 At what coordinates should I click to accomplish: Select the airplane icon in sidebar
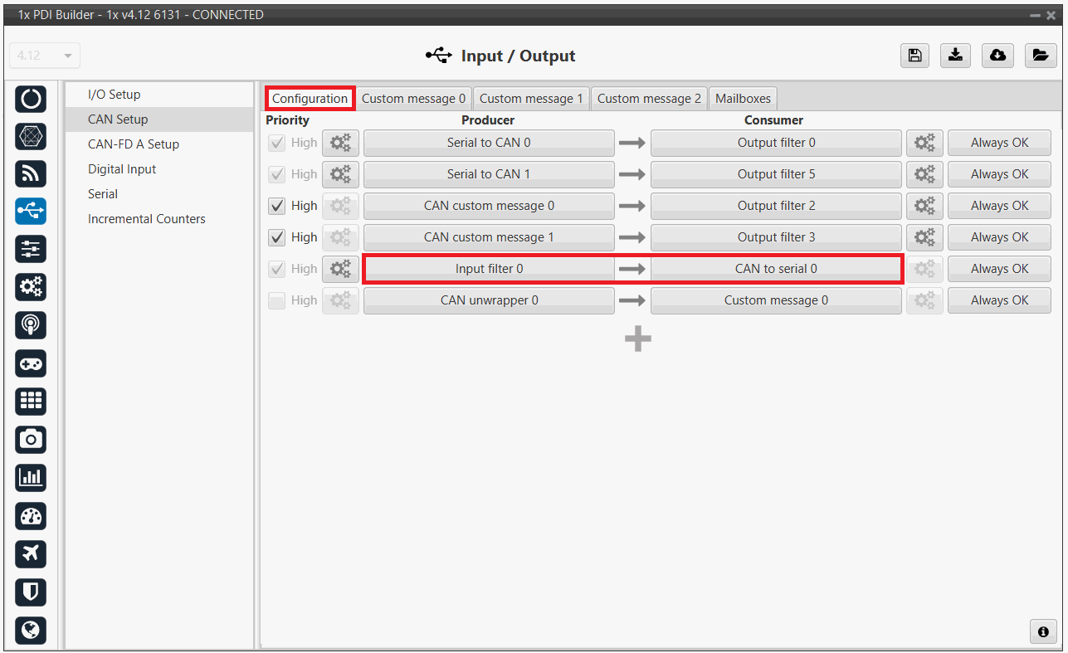point(31,553)
